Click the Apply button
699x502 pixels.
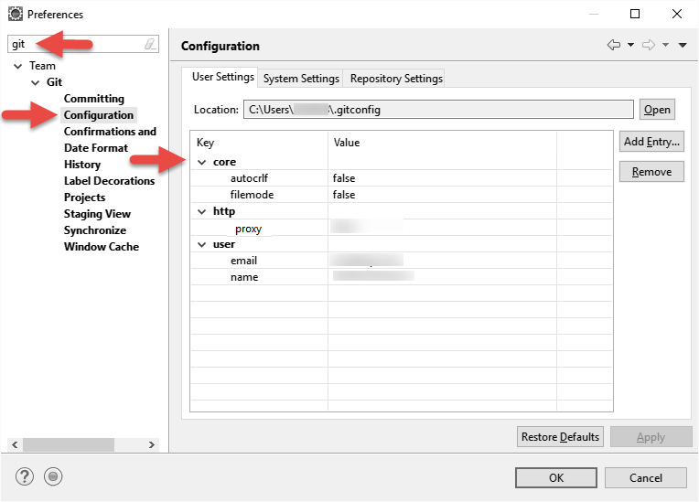tap(651, 437)
